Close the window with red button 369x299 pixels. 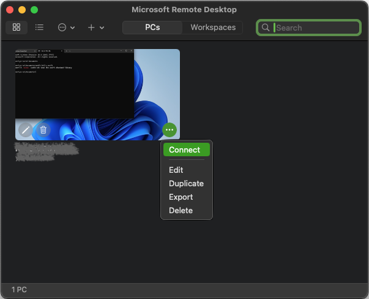click(x=10, y=10)
